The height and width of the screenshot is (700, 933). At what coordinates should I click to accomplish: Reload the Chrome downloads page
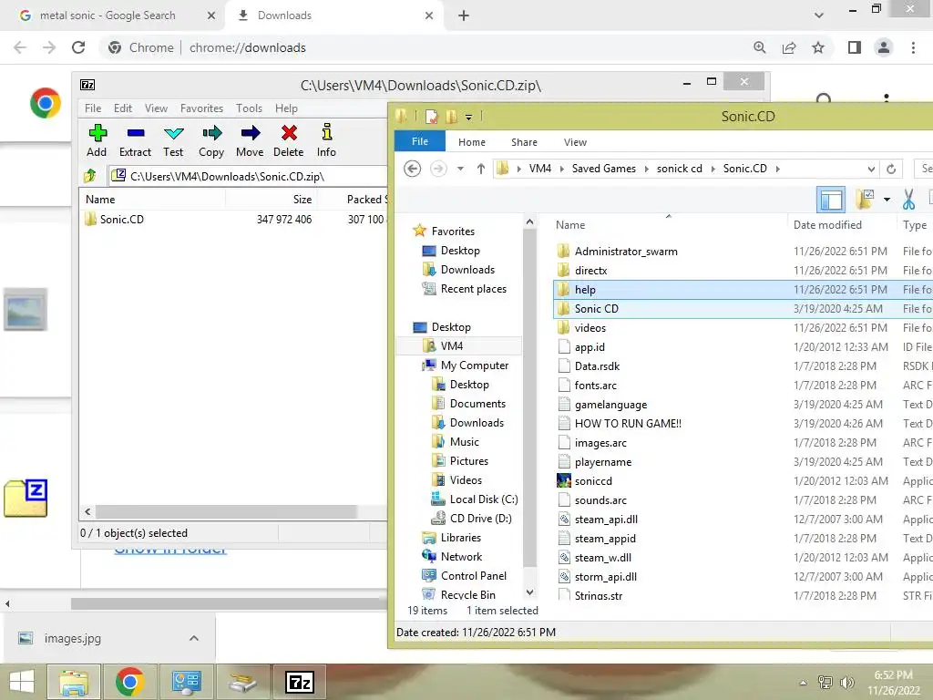coord(78,47)
